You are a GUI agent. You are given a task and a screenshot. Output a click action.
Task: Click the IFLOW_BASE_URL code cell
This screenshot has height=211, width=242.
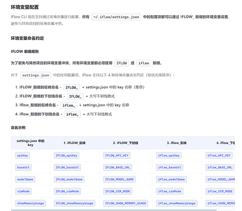click(x=118, y=167)
